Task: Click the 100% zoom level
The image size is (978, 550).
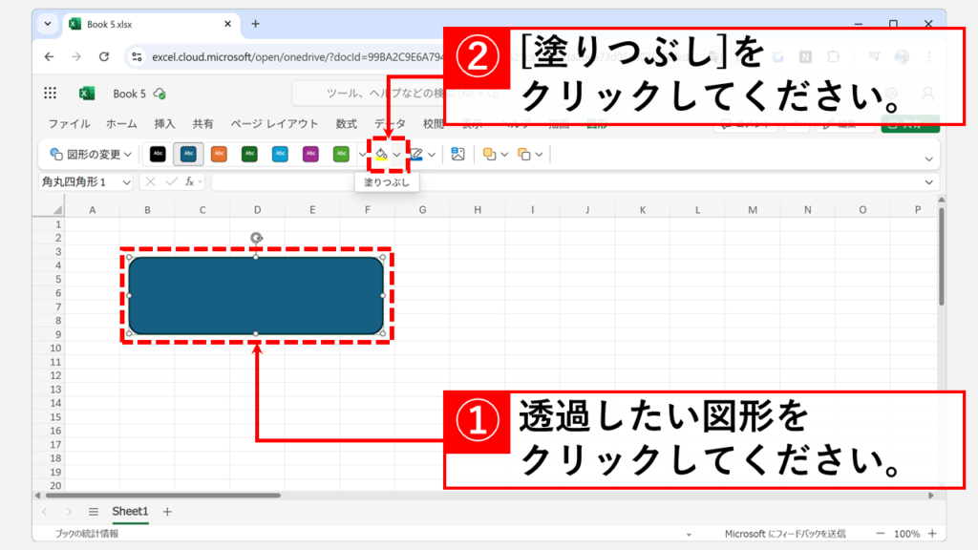Action: [x=906, y=534]
